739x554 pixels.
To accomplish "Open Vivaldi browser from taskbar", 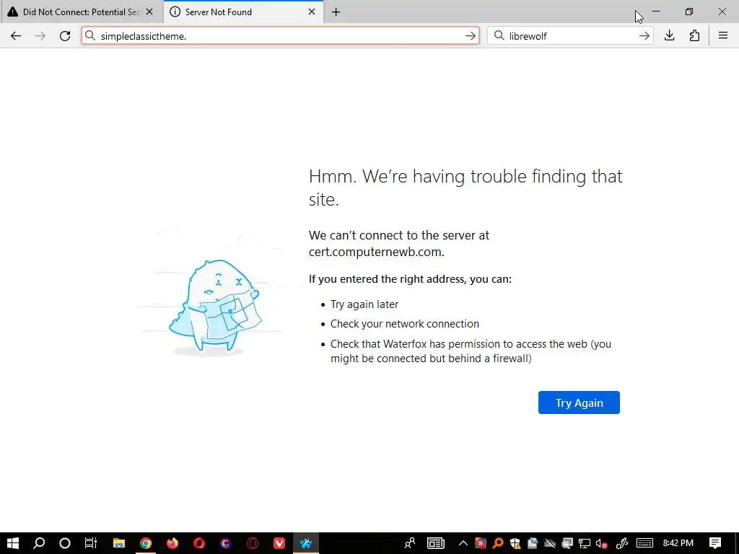I will coord(279,543).
